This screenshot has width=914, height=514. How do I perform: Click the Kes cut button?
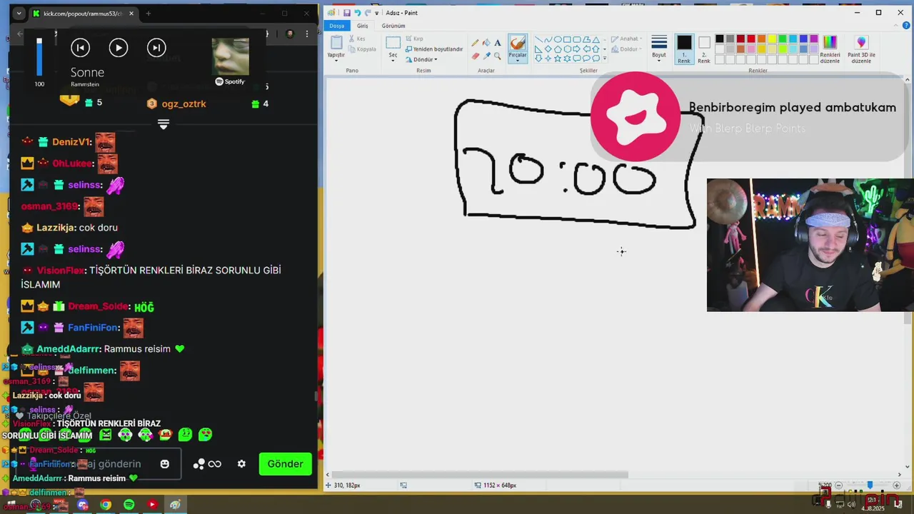(x=356, y=39)
